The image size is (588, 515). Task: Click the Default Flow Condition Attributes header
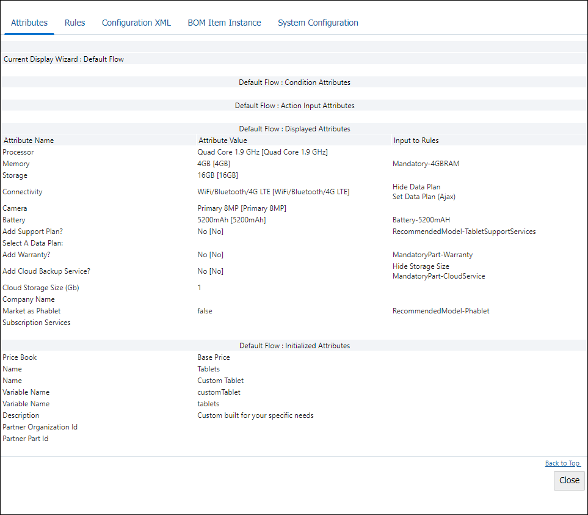pyautogui.click(x=294, y=82)
